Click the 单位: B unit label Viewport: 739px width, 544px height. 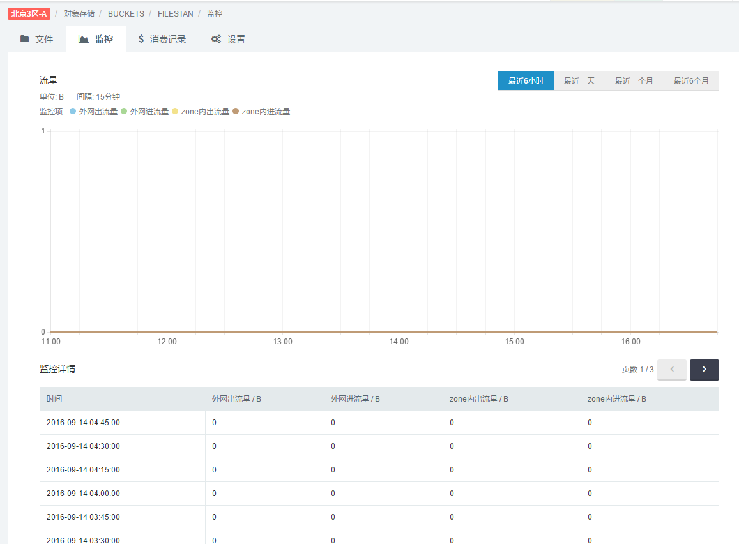coord(51,97)
